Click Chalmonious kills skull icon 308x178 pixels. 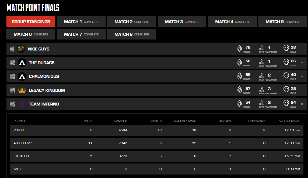click(286, 75)
